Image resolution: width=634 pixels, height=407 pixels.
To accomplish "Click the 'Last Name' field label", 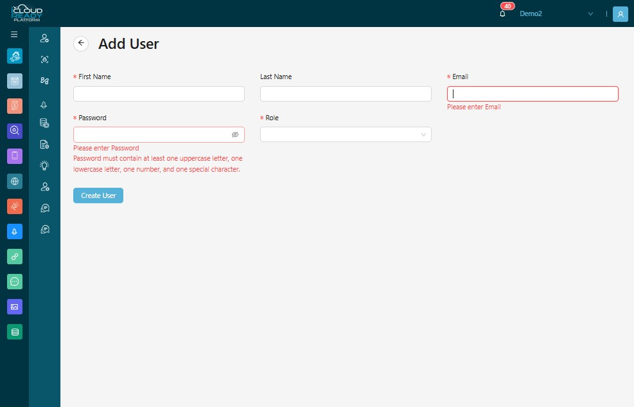I will point(276,77).
